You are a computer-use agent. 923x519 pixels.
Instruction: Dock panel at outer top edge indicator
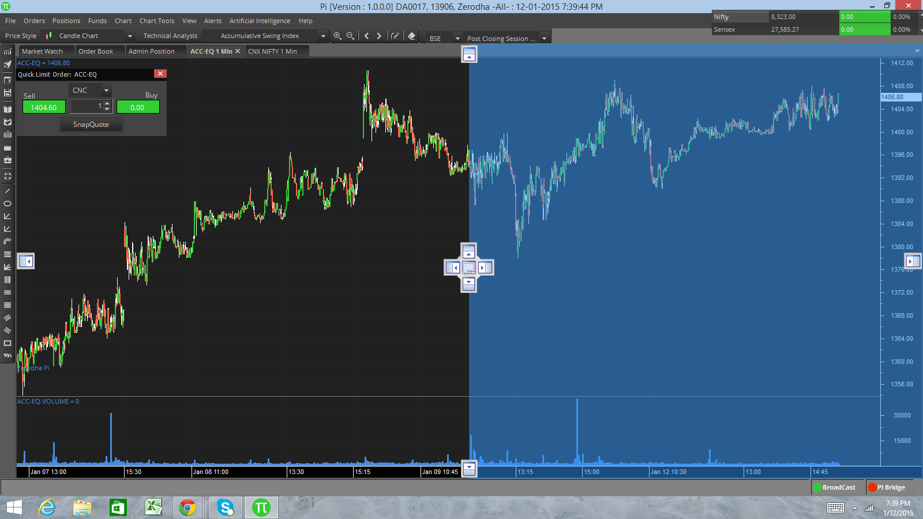point(470,55)
